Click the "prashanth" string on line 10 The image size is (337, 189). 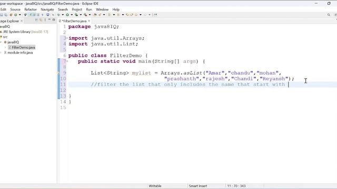(182, 79)
